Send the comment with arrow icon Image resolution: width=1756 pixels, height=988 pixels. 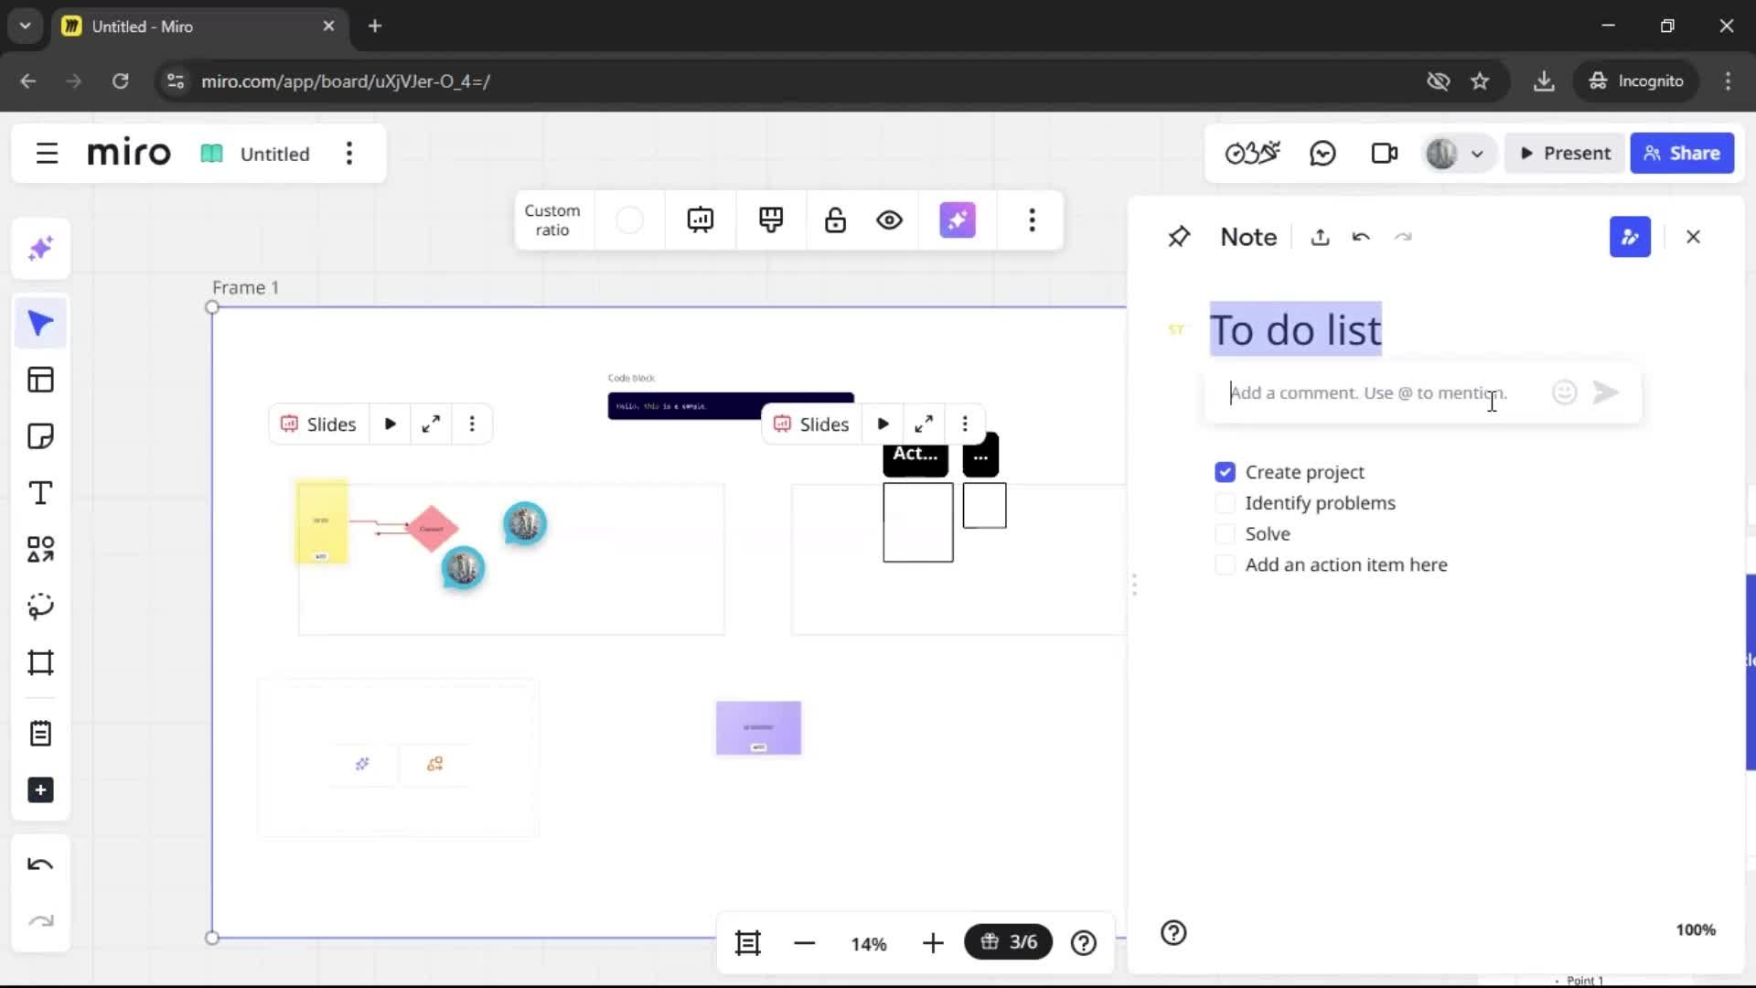point(1606,392)
